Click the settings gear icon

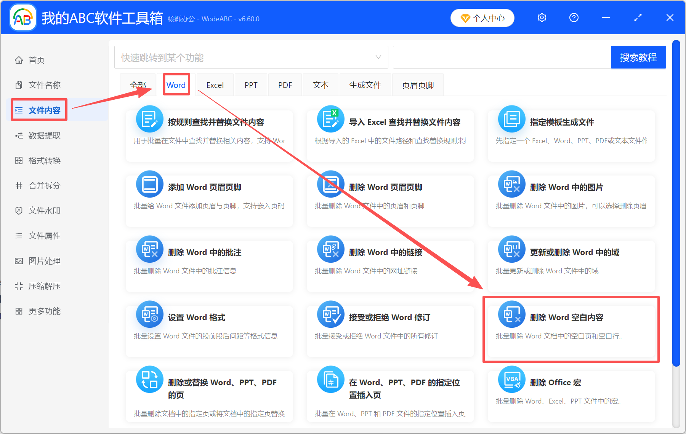542,18
